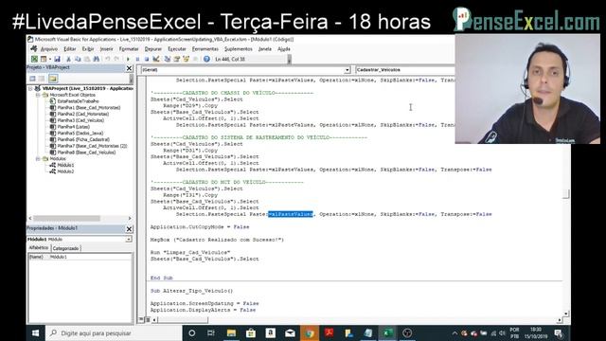Click the Insert UserForm toolbar icon
Screen dimensions: 606x341
point(44,59)
